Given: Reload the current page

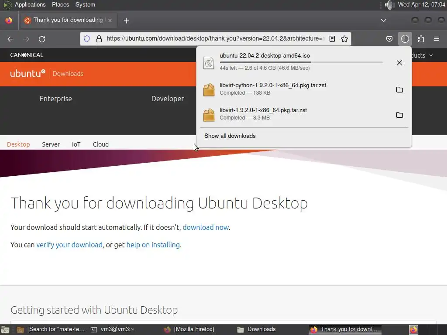Looking at the screenshot, I should (x=42, y=39).
